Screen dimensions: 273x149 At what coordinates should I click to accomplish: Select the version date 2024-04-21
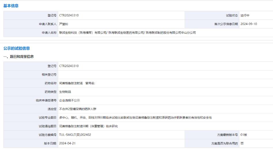[67, 143]
